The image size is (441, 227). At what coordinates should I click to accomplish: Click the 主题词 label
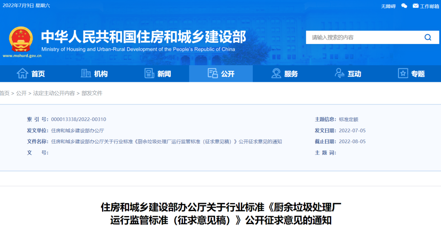click(x=326, y=153)
